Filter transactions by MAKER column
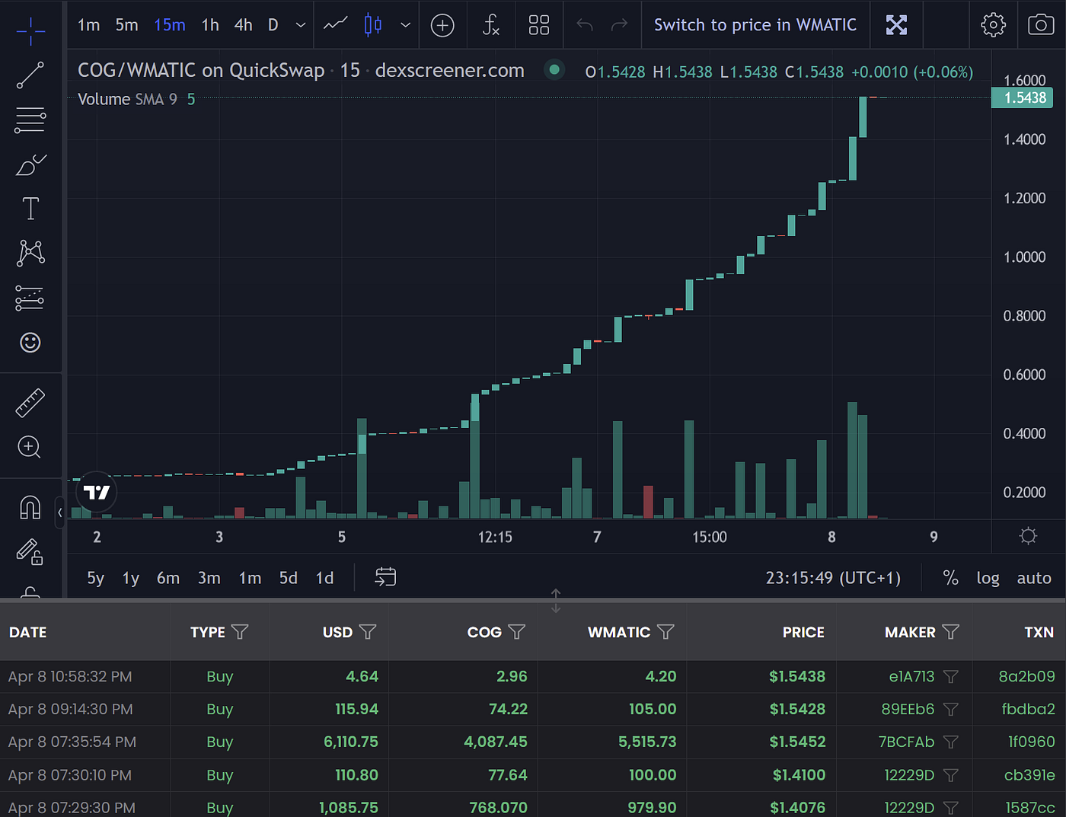 point(950,632)
